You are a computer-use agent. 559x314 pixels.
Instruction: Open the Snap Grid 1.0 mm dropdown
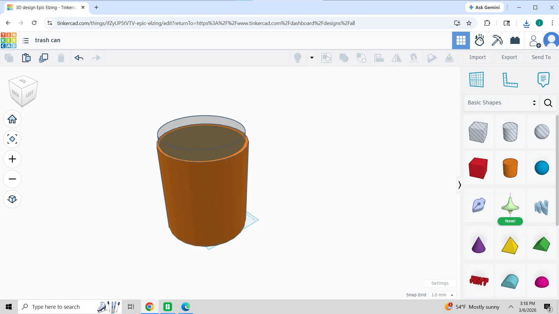442,295
